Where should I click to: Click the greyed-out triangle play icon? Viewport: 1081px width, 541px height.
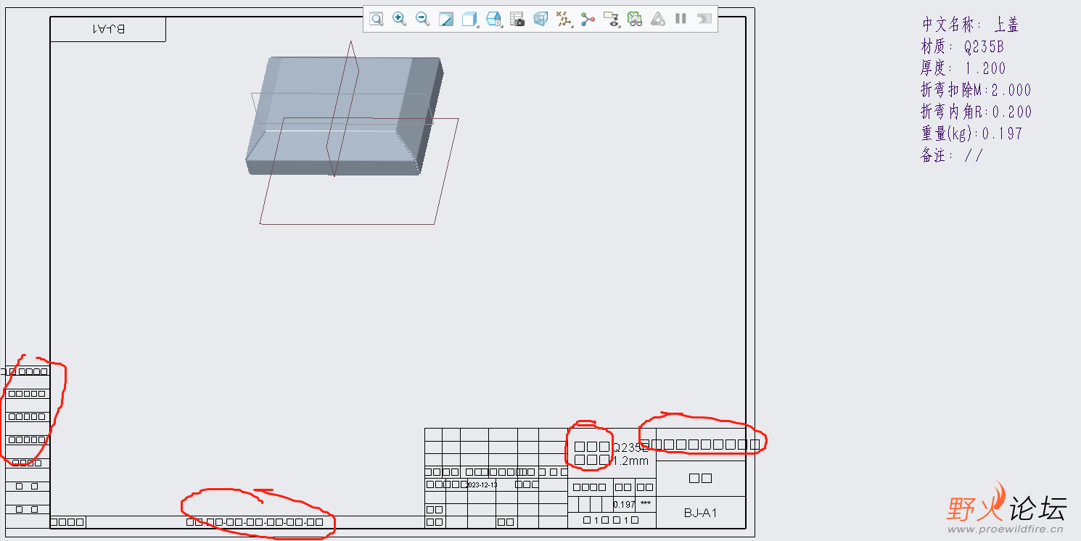[x=658, y=19]
